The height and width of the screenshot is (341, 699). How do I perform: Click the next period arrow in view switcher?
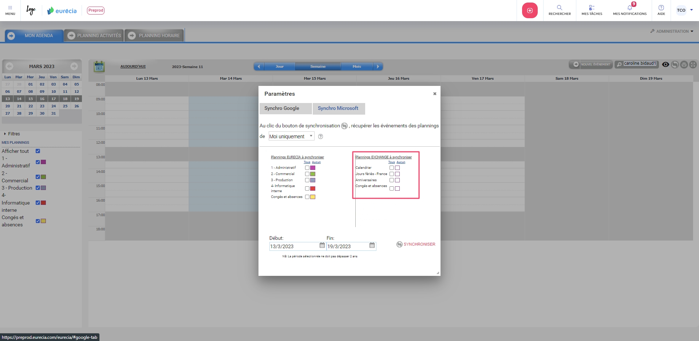coord(378,67)
